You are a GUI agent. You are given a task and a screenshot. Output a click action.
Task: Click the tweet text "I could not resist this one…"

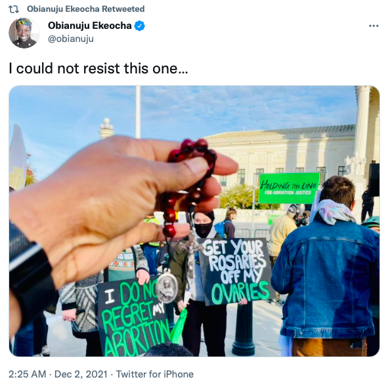(x=98, y=68)
